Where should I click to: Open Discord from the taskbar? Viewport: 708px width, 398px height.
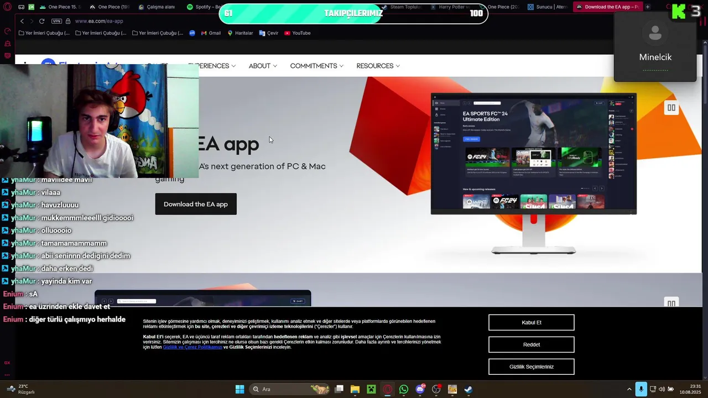(x=420, y=389)
